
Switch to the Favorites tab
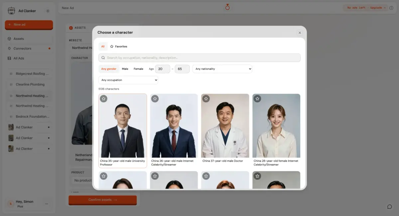[119, 47]
